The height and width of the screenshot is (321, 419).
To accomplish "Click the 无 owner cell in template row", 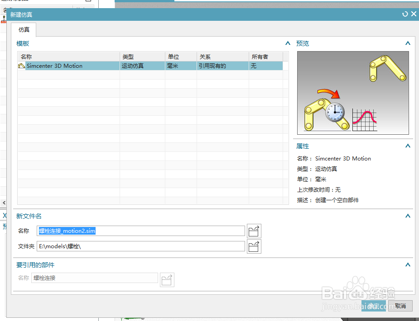I will 265,66.
